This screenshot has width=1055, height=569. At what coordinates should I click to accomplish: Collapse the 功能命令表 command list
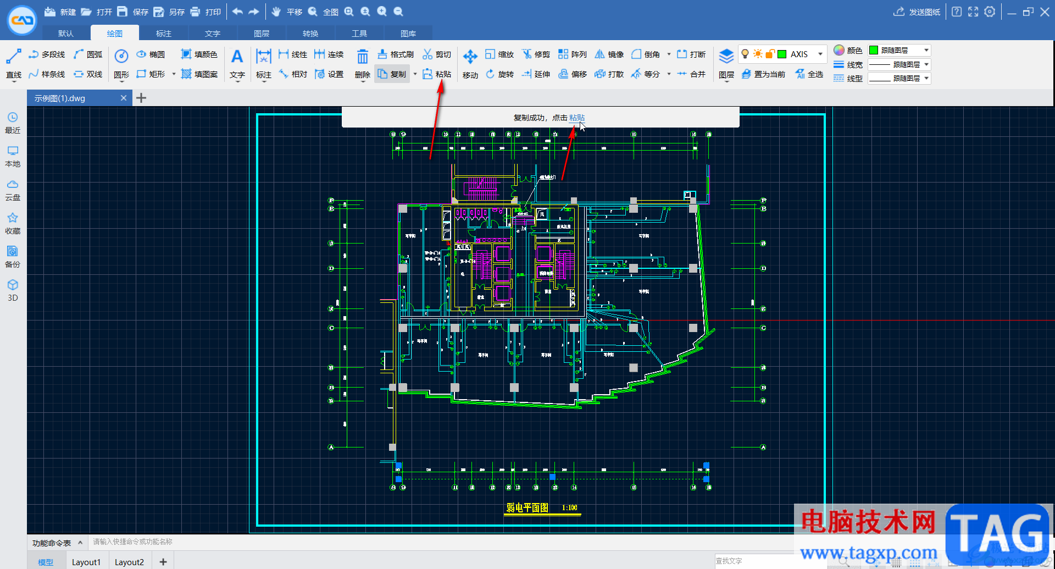click(x=80, y=543)
